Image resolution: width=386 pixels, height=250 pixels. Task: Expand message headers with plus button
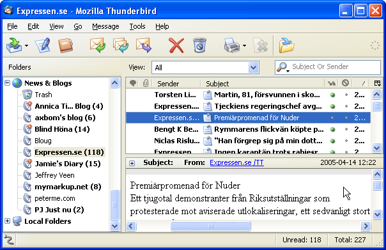click(x=132, y=163)
